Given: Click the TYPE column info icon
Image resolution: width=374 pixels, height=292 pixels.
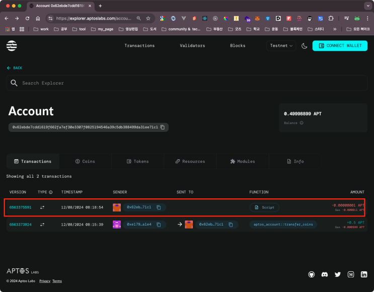Looking at the screenshot, I should coord(50,192).
